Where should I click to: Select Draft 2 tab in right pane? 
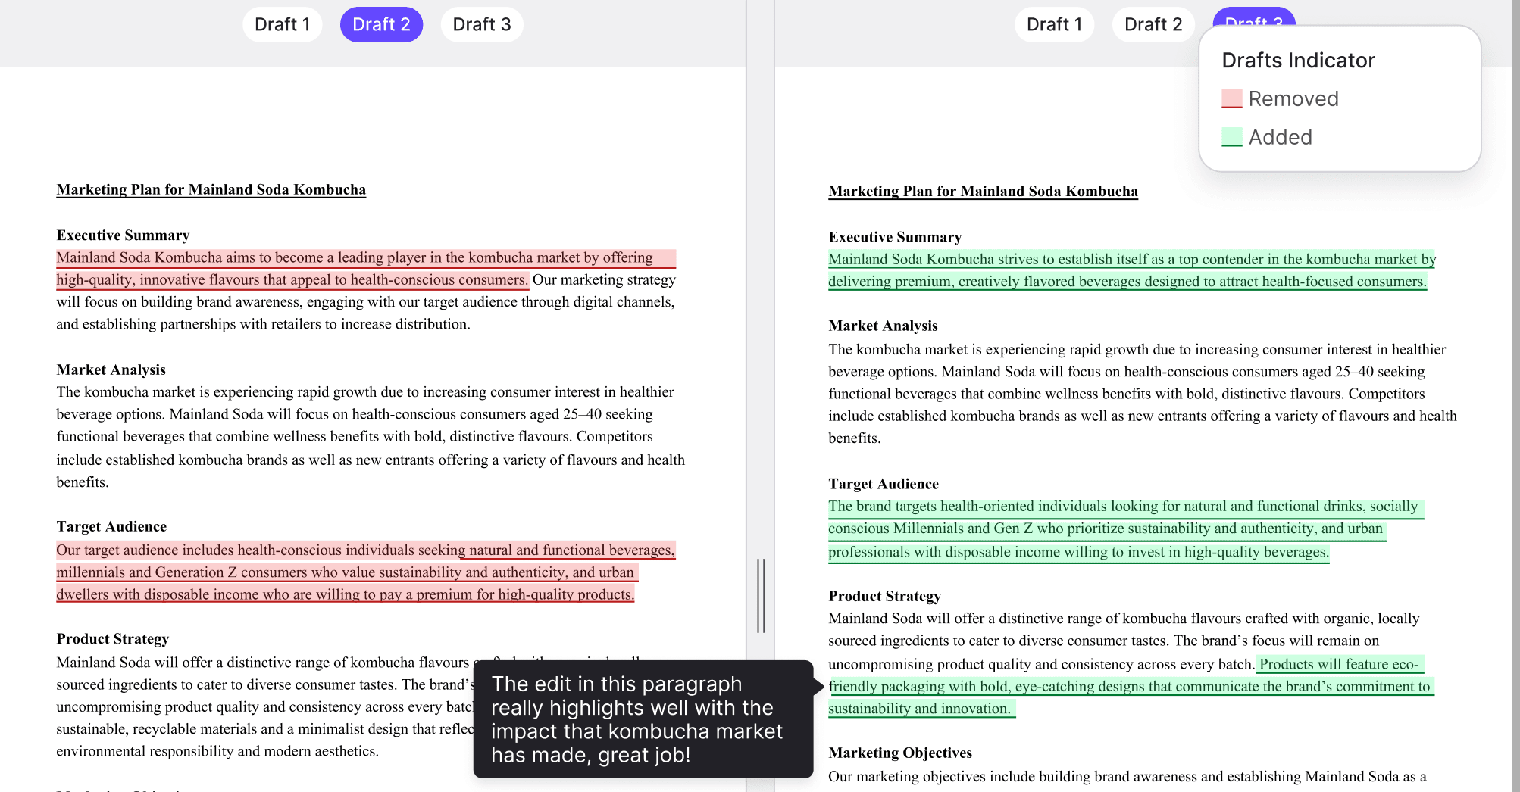pos(1153,24)
